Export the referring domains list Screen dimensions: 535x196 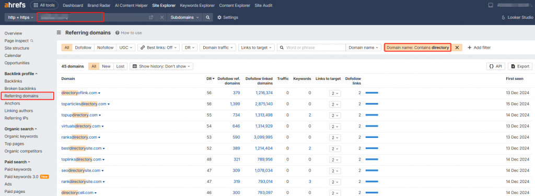(x=520, y=66)
